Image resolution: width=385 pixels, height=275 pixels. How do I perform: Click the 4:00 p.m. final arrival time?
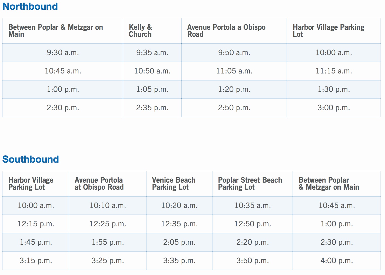pos(337,261)
